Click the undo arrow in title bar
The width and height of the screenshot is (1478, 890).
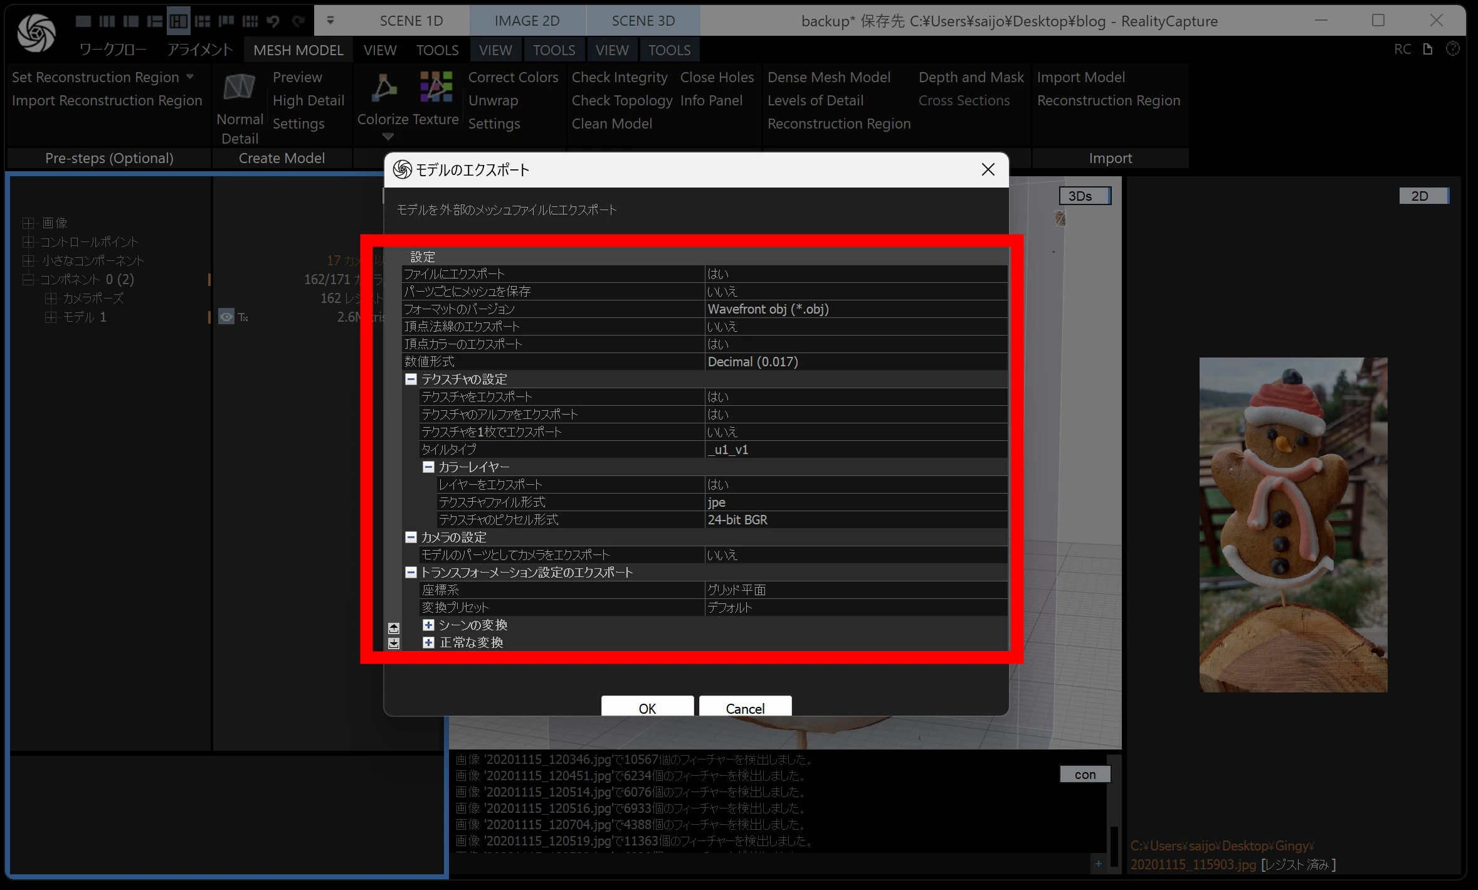click(273, 21)
